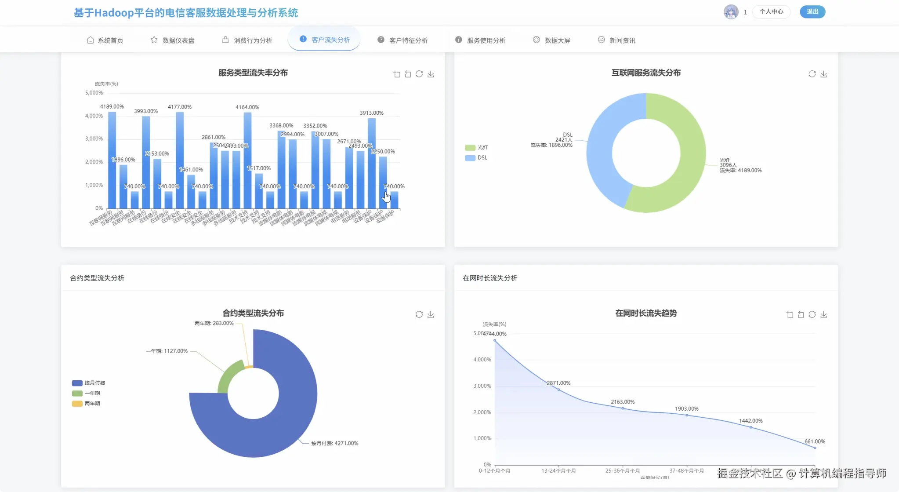Refresh the 合约类型流失分布 pie chart
The width and height of the screenshot is (899, 492).
pos(419,315)
